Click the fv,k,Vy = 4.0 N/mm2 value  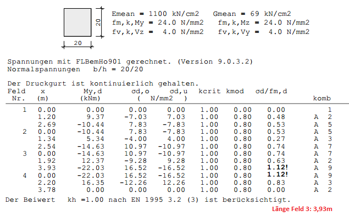click(x=263, y=32)
